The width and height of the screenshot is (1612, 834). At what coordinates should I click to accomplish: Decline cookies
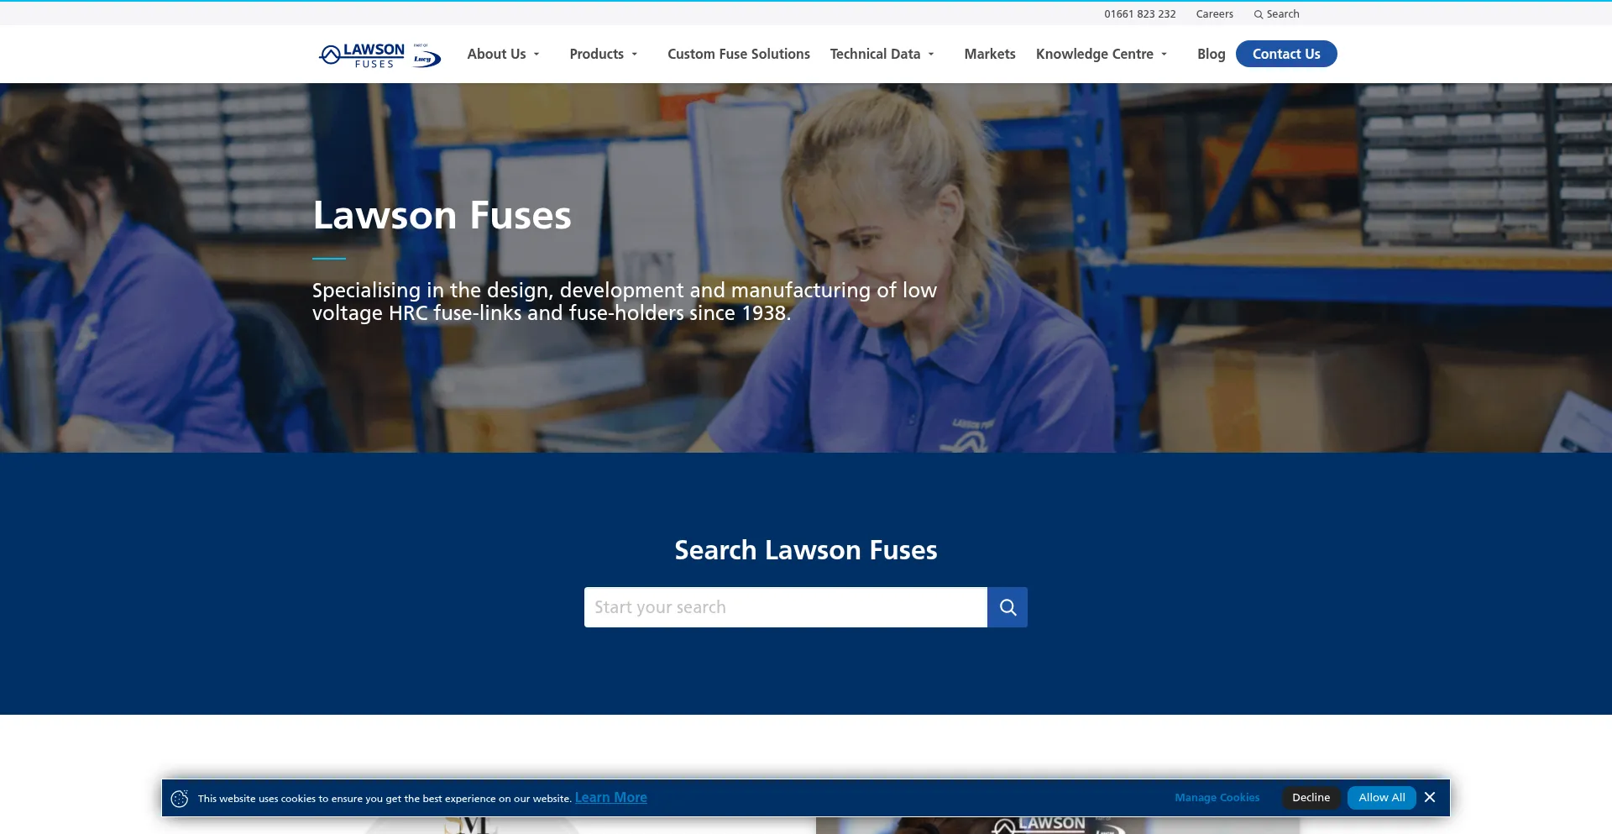1311,798
